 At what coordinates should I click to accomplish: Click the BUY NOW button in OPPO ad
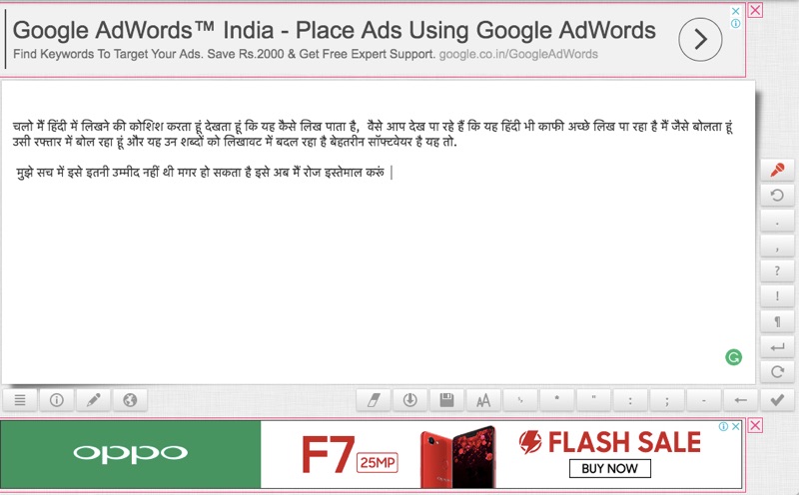pos(609,468)
